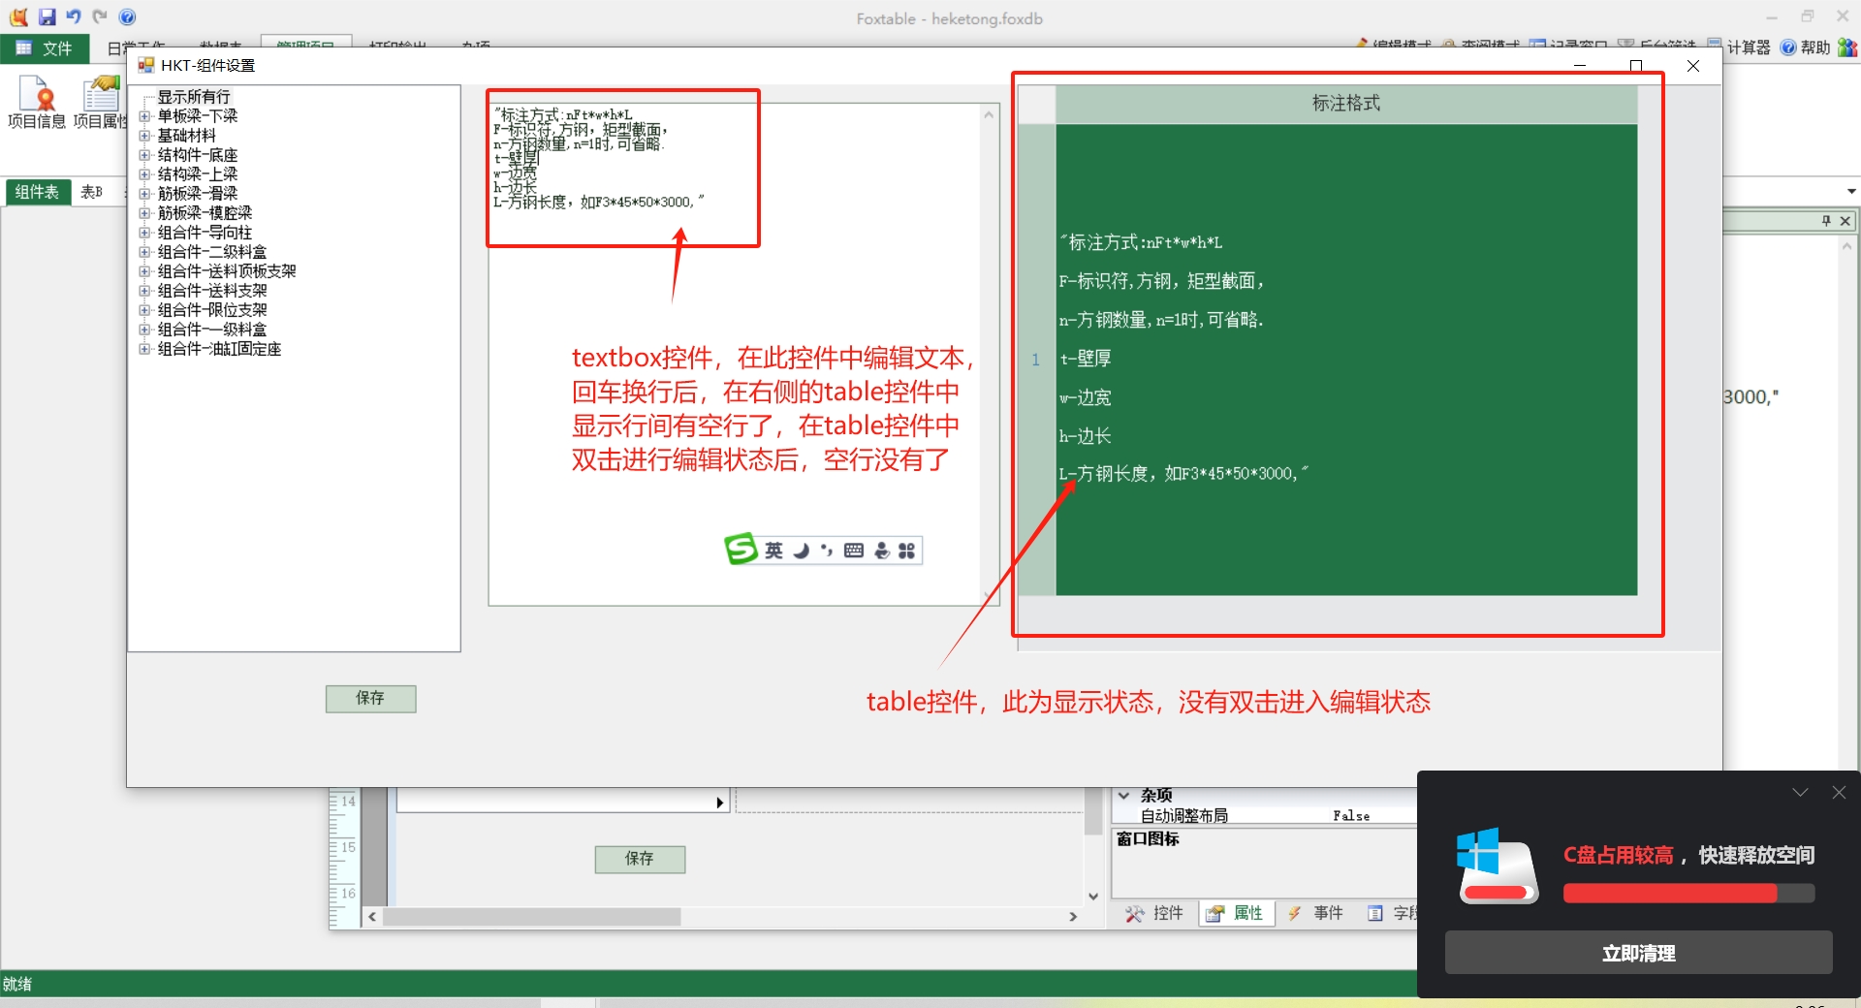The height and width of the screenshot is (1008, 1861).
Task: Click the green 标注格式 table cell
Action: click(x=1346, y=360)
